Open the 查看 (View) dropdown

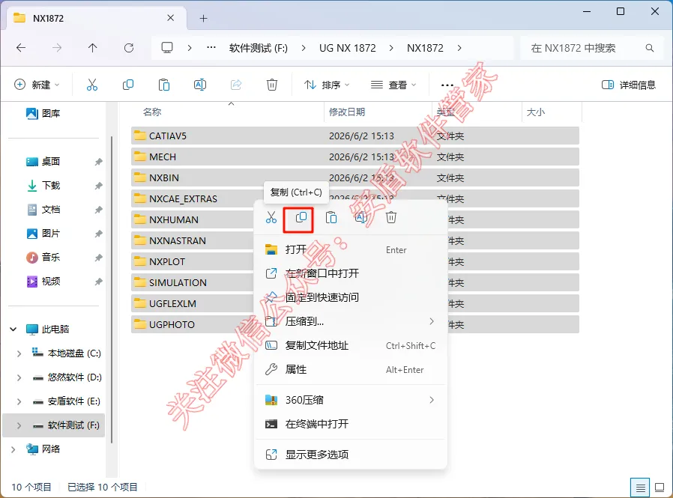(393, 85)
